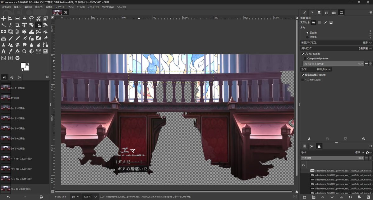Select the Flip tool
The height and width of the screenshot is (200, 373).
[x=3, y=32]
